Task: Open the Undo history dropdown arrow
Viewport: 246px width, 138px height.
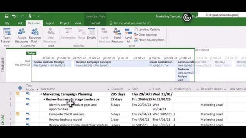Action: (x=18, y=16)
